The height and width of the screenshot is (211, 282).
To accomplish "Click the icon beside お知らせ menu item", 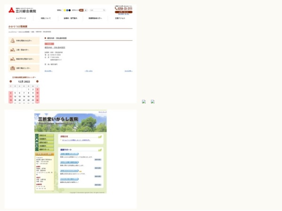I will [x=37, y=136].
